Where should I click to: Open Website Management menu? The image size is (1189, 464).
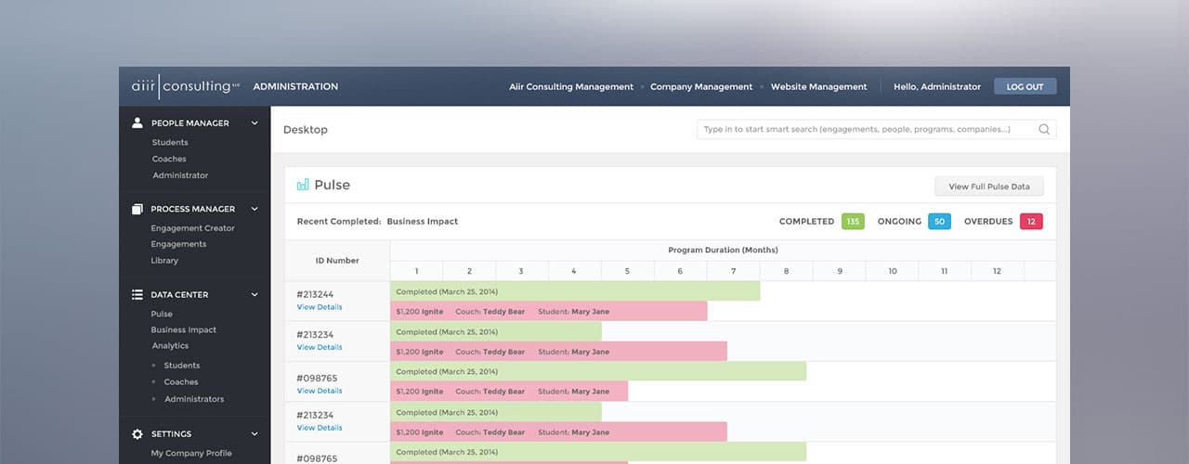(x=818, y=86)
